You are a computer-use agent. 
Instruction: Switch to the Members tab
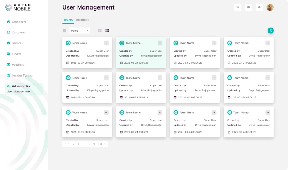coord(82,20)
